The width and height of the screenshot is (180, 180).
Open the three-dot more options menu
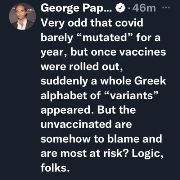(166, 8)
